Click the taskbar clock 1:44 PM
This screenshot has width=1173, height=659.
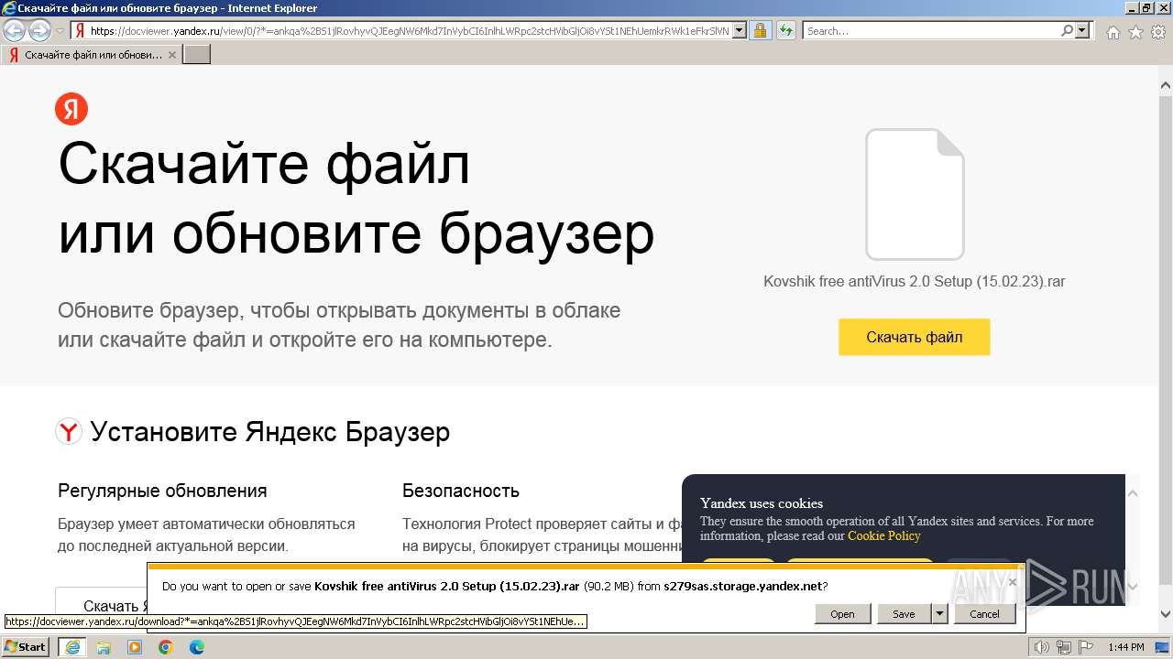[1126, 647]
